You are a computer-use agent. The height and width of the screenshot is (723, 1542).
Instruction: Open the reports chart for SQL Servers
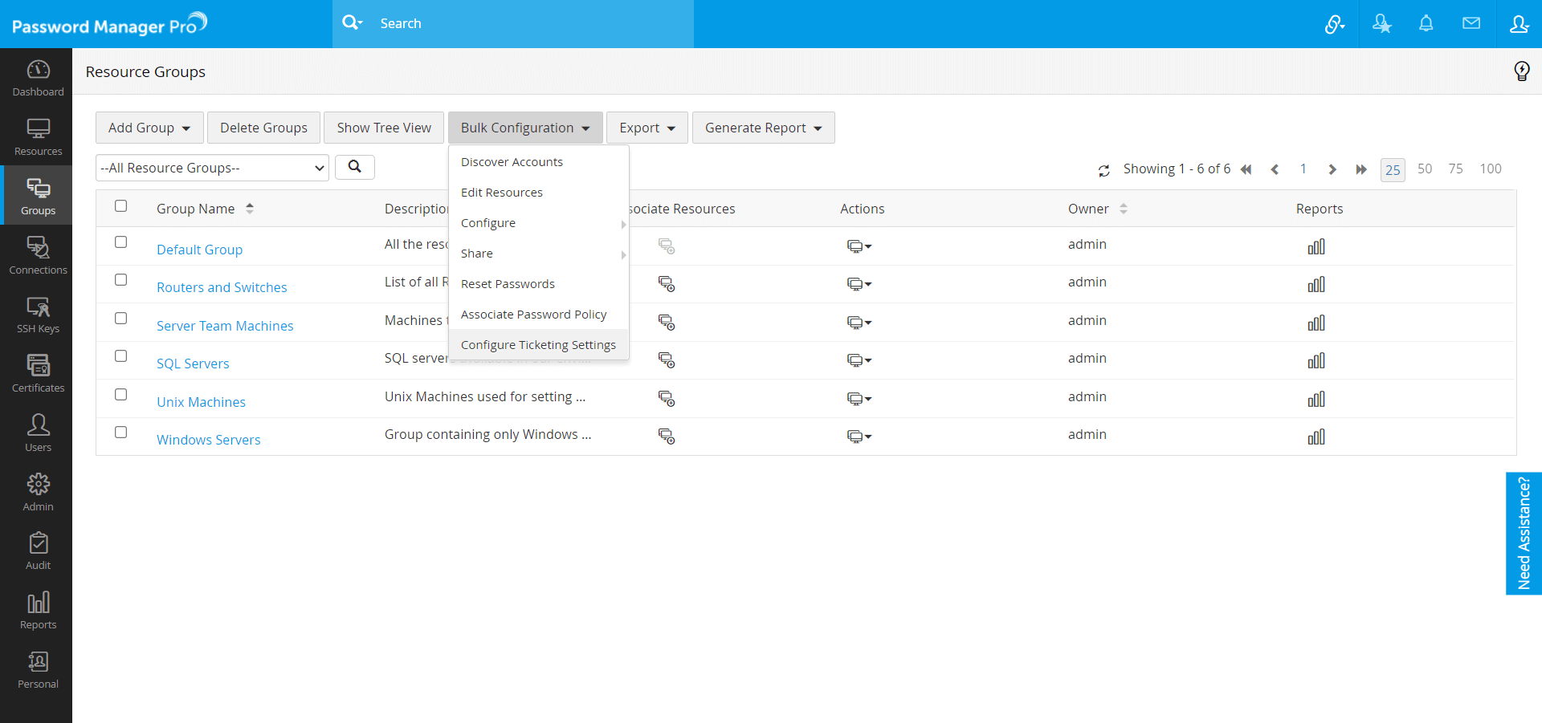click(x=1316, y=361)
